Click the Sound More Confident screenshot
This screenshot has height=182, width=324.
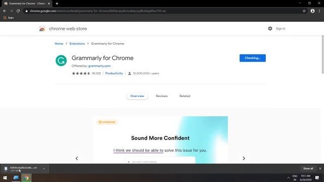160,140
